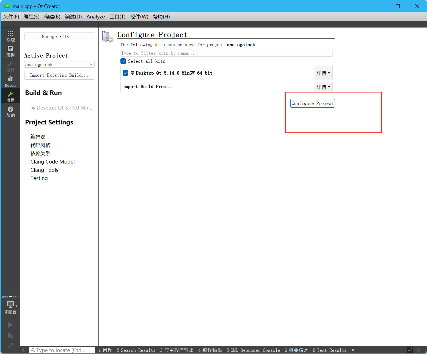This screenshot has width=427, height=354.
Task: Uncheck the Desktop Qt 5.14.0 MinGW 64-bit kit
Action: [x=125, y=73]
